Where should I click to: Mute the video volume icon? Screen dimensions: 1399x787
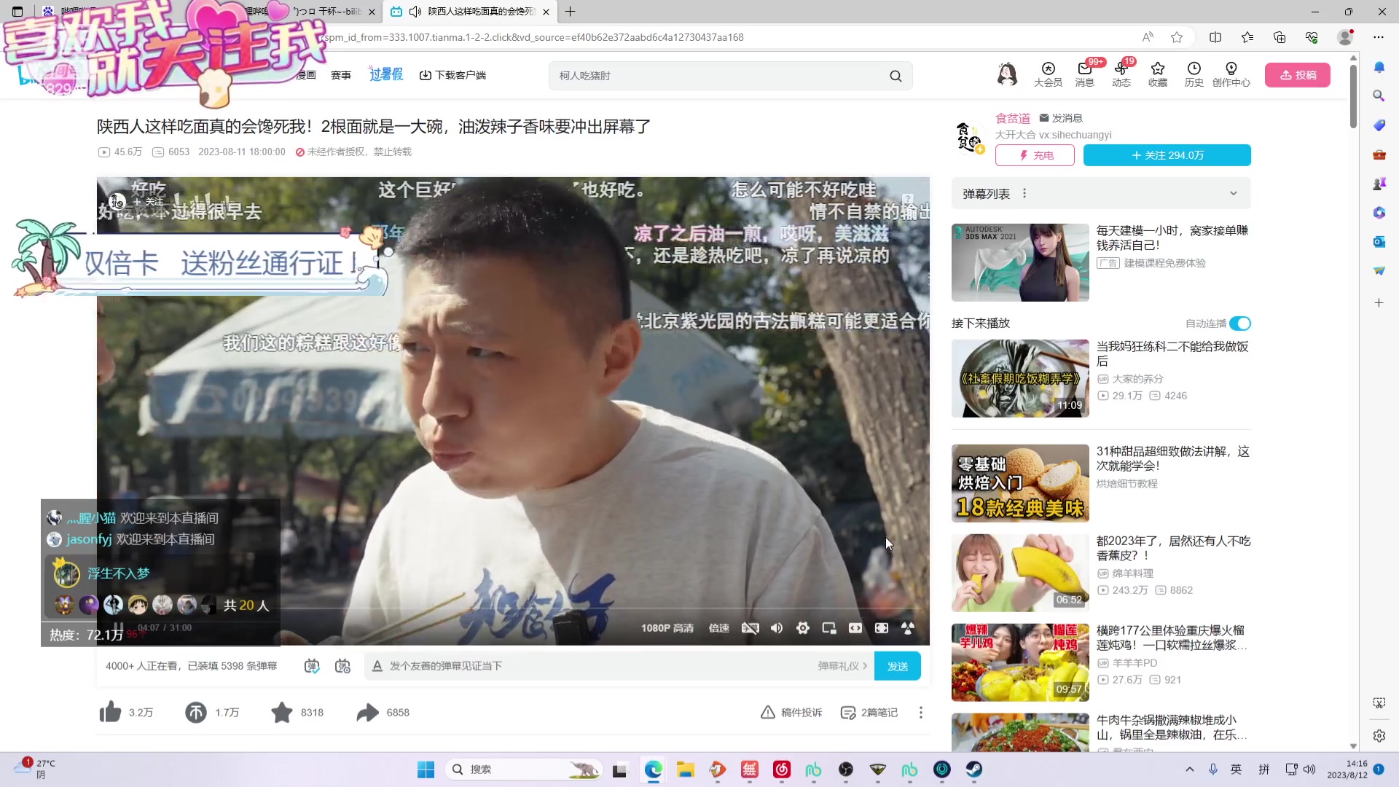(777, 628)
